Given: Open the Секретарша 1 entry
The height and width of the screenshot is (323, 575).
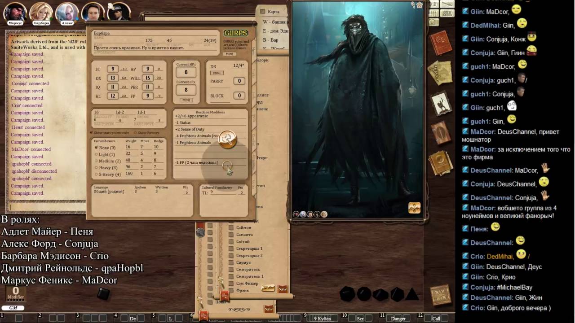Looking at the screenshot, I should point(249,249).
